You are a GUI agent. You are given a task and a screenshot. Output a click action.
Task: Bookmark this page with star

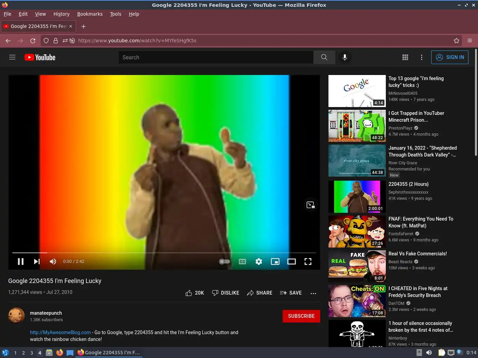click(456, 41)
